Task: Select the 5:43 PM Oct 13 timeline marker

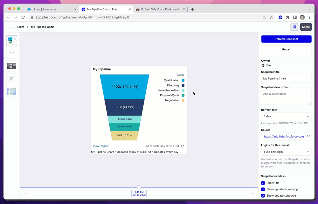Action: (139, 194)
